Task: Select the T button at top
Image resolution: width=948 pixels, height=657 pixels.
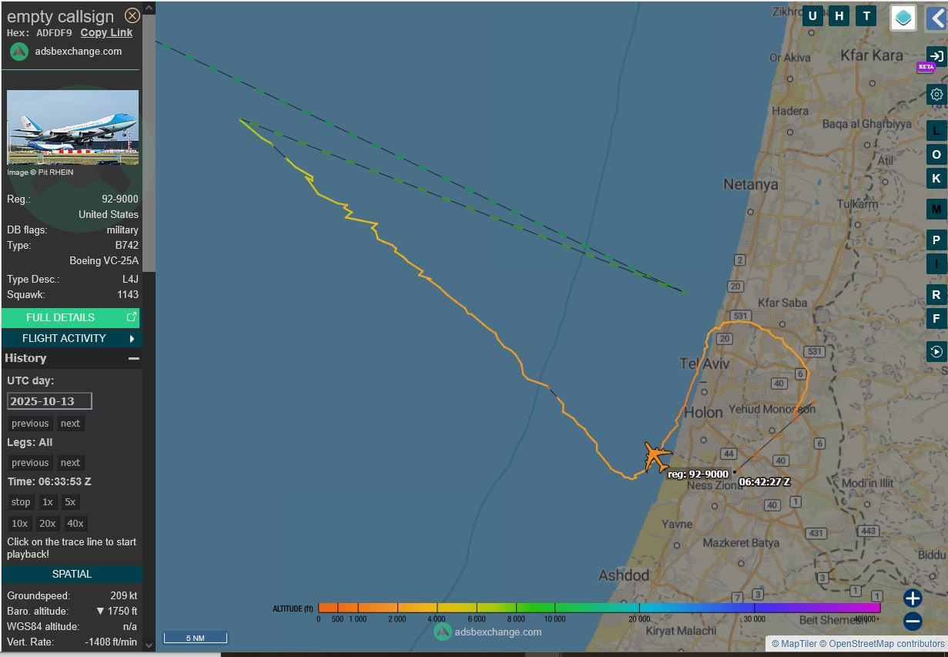Action: click(866, 15)
